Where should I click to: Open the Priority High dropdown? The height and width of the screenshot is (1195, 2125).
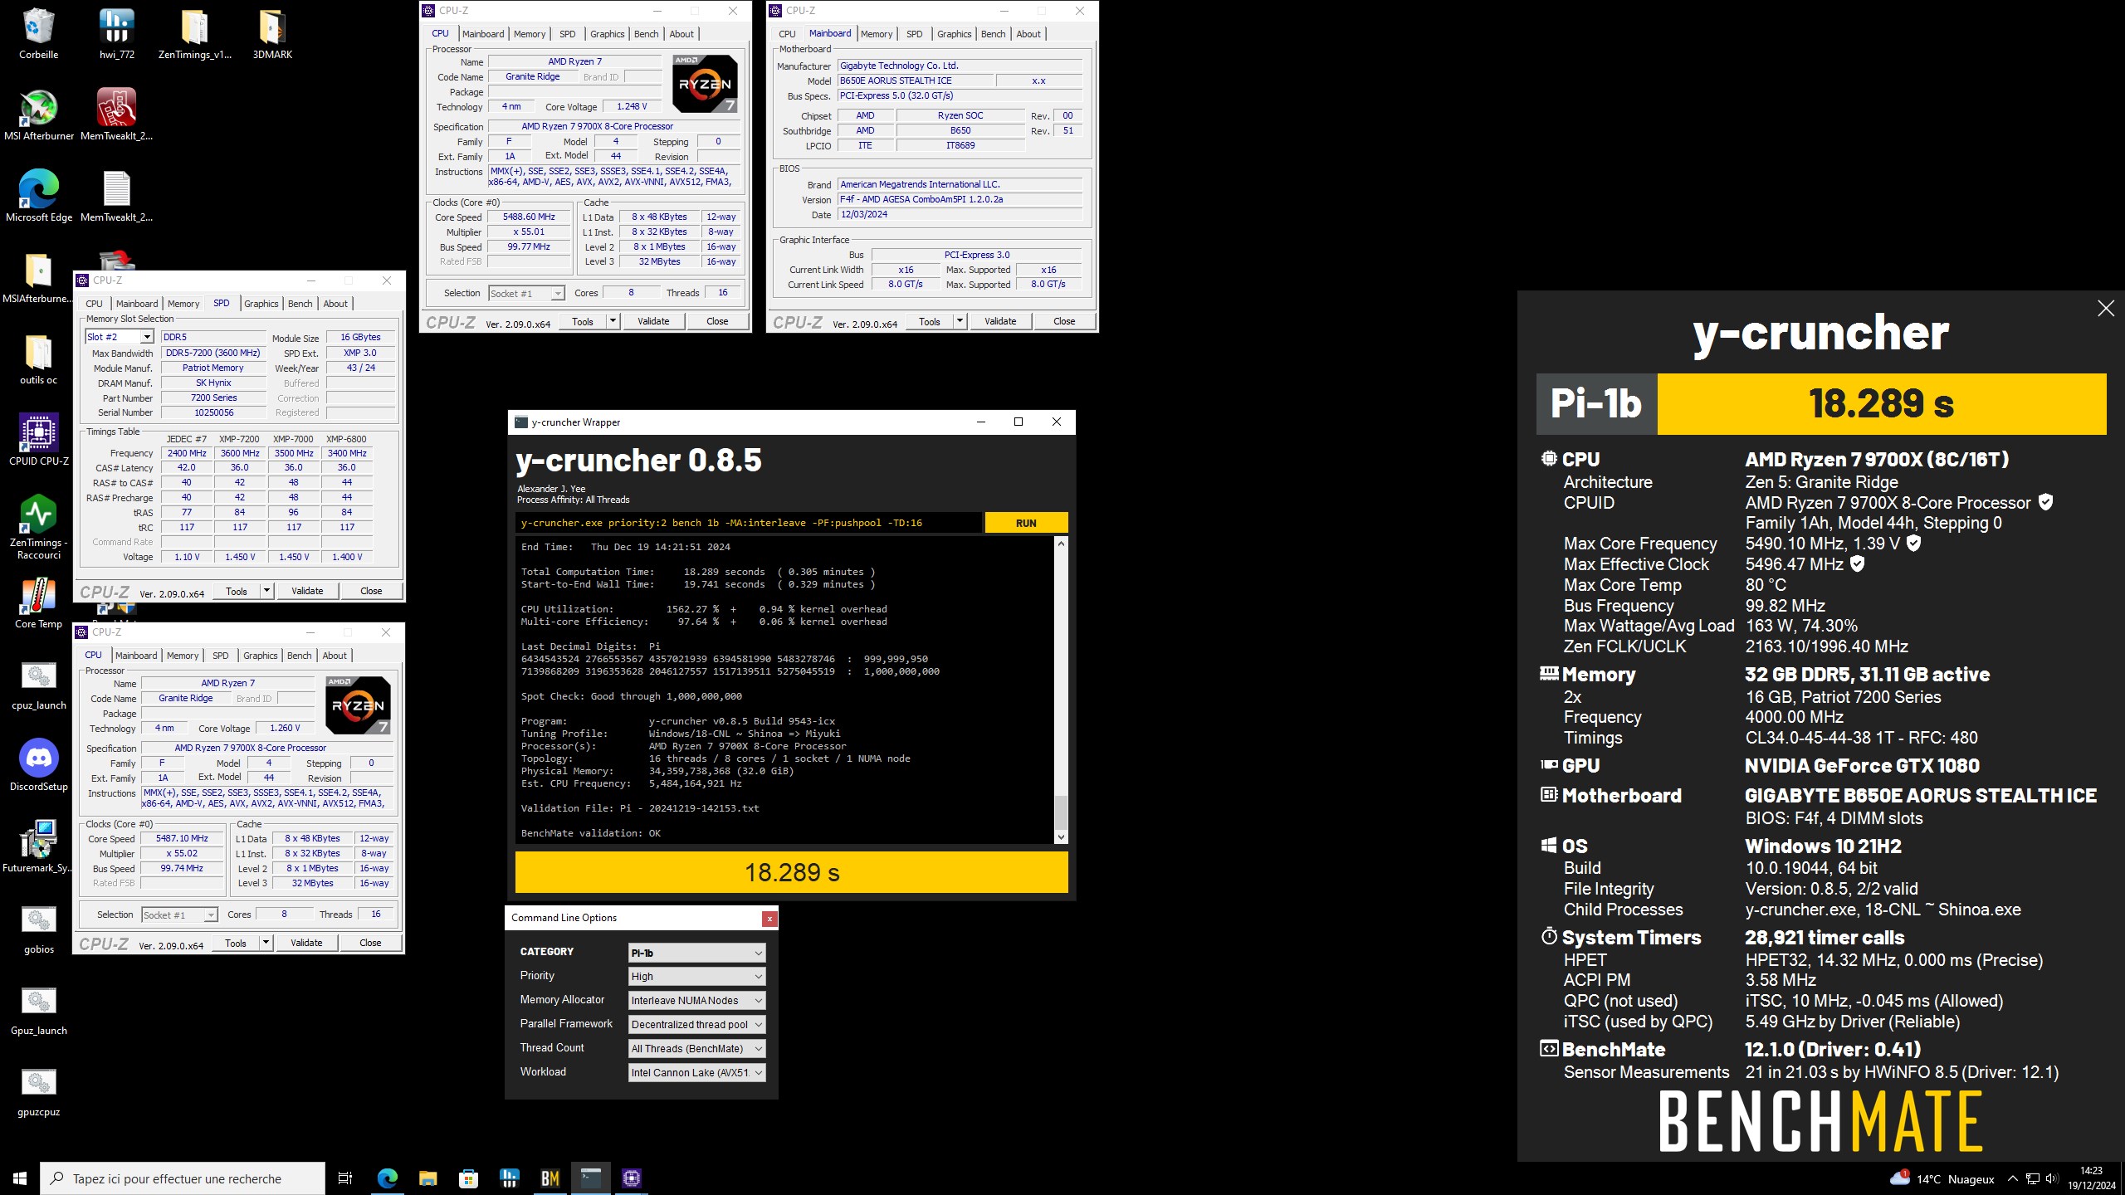coord(696,977)
